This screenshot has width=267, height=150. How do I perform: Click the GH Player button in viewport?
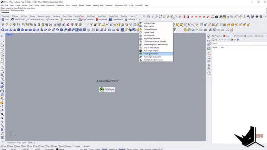pyautogui.click(x=107, y=90)
